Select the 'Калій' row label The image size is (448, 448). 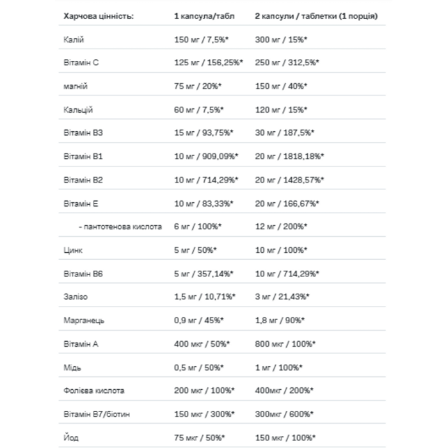(x=74, y=40)
